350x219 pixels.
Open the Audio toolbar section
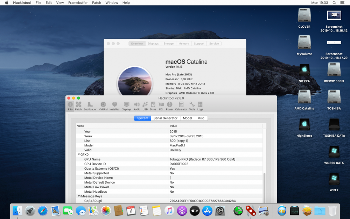136,106
